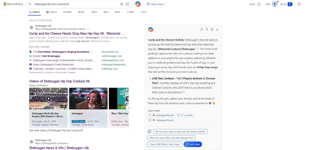Screen dimensions: 309x150
Task: Click the sheboyganpress.com domain link
Action: (113, 60)
